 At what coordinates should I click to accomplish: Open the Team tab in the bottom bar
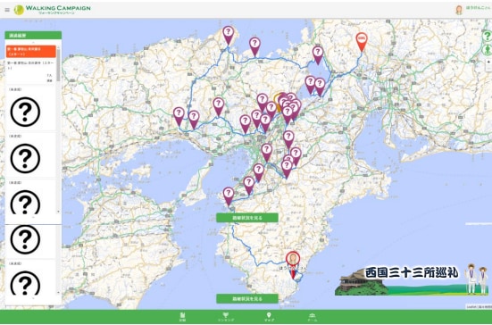pos(312,317)
